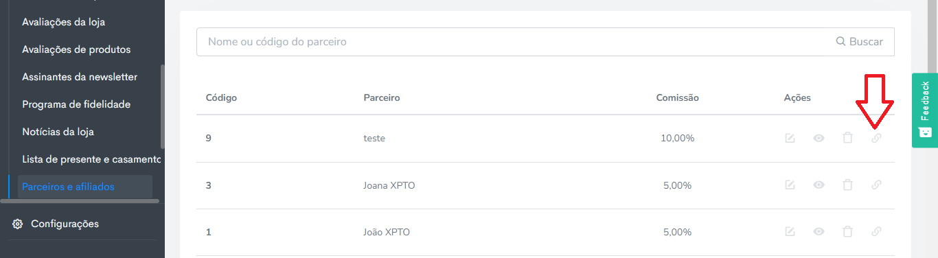Go to Parceiros e afiliados
938x258 pixels.
pyautogui.click(x=68, y=187)
